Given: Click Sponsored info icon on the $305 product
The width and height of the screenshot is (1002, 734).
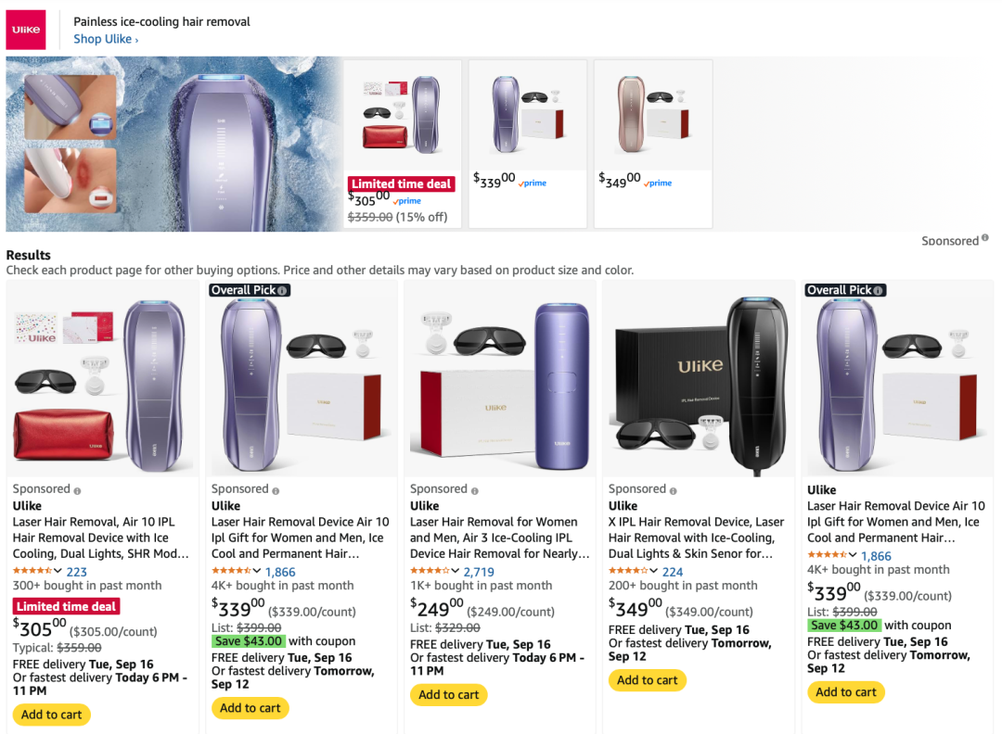Looking at the screenshot, I should (77, 490).
